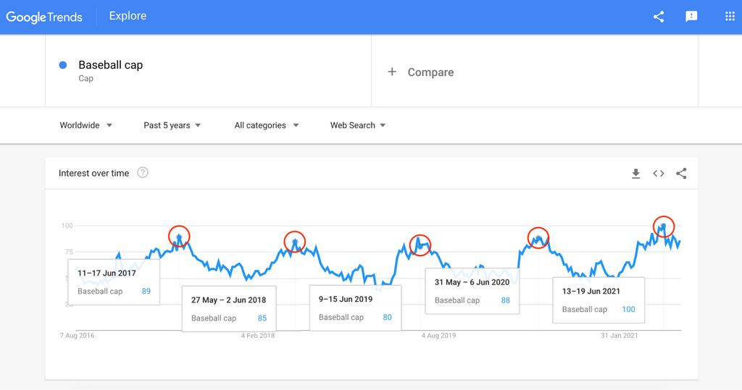Open the Worldwide region dropdown
The height and width of the screenshot is (390, 742).
coord(86,125)
